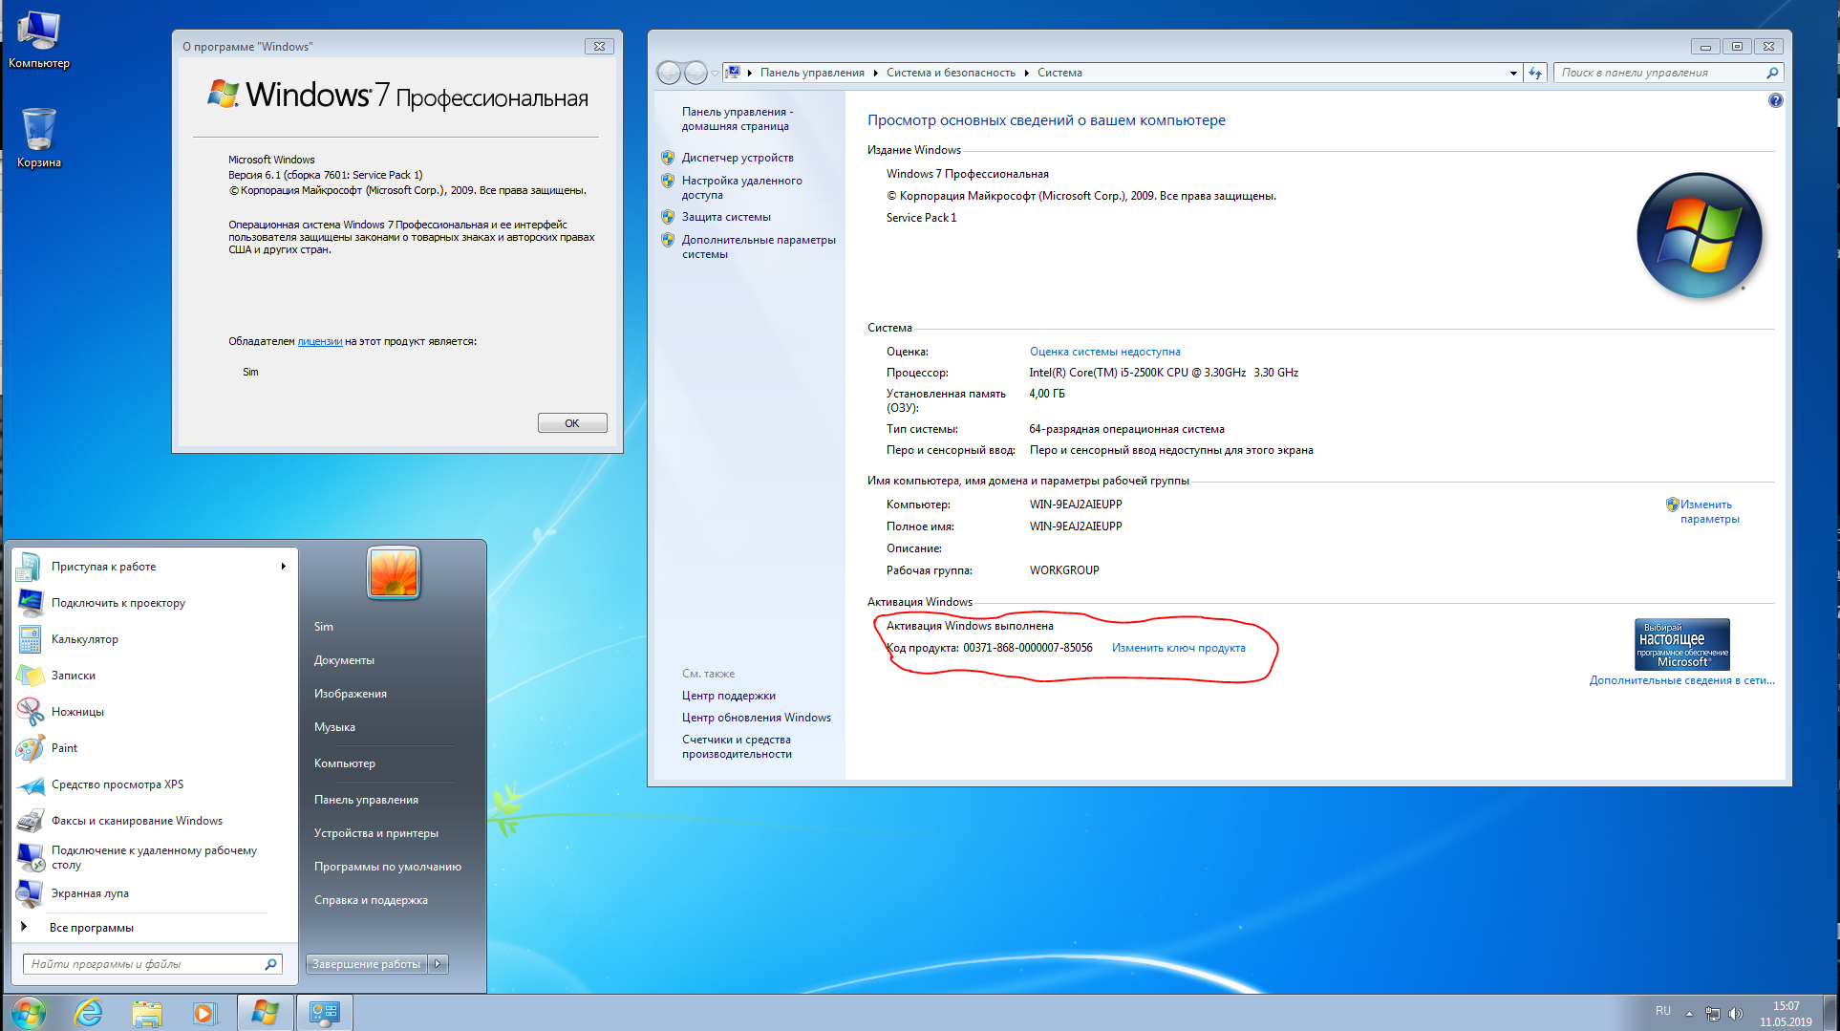The height and width of the screenshot is (1031, 1840).
Task: Open Изображения in Start menu
Action: coord(351,694)
